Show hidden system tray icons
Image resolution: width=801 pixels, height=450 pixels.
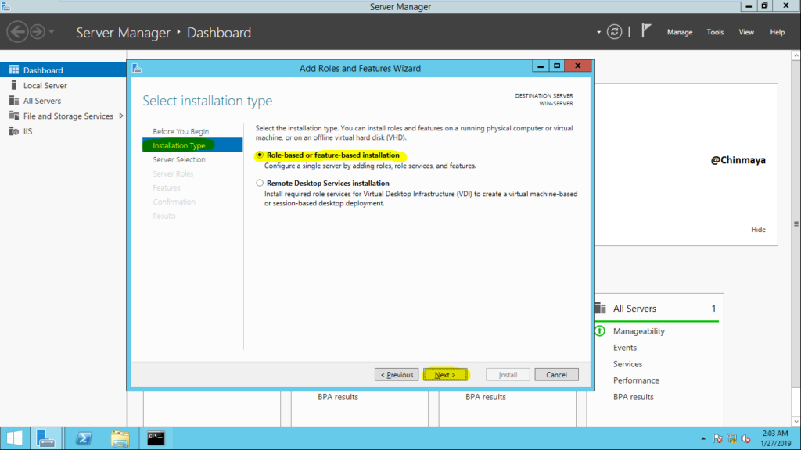point(703,439)
